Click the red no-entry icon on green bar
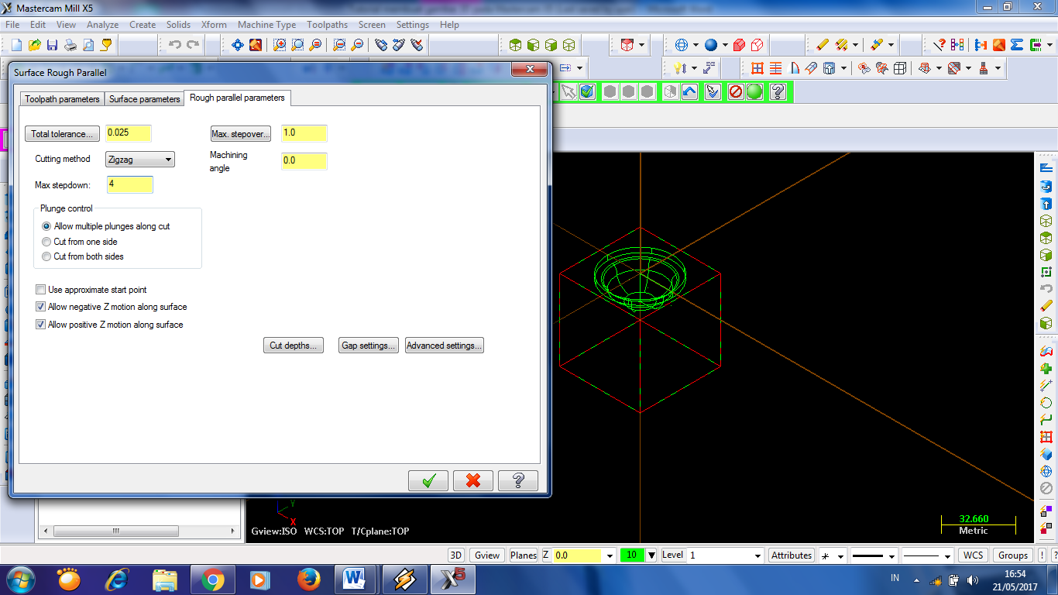The image size is (1058, 595). 736,92
